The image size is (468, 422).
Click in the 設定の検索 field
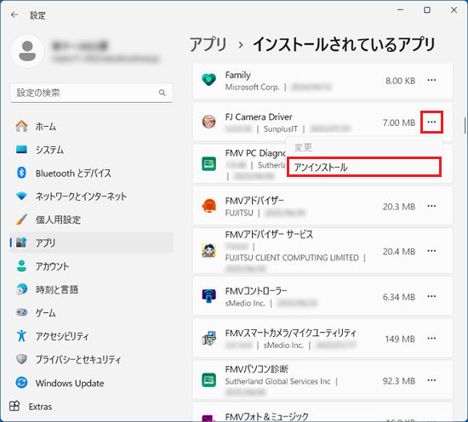coord(91,93)
